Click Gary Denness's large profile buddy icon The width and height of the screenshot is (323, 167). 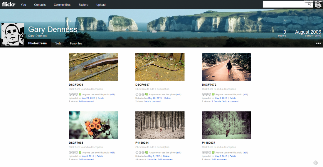pos(13,34)
